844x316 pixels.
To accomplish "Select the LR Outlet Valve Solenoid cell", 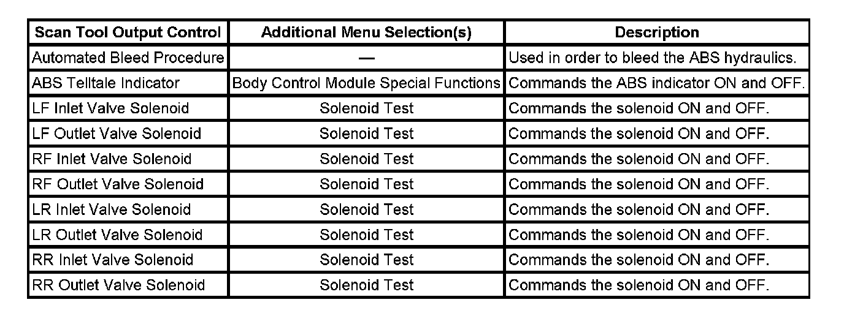I will 117,235.
